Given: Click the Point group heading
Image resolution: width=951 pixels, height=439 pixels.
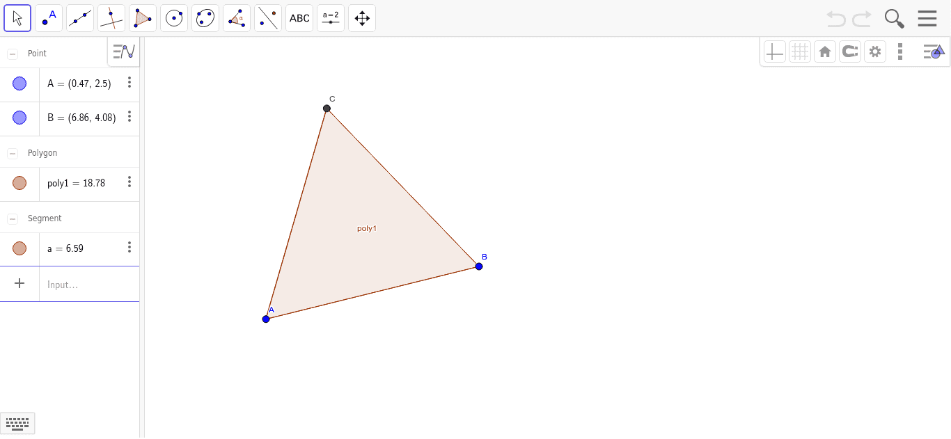Looking at the screenshot, I should [37, 54].
